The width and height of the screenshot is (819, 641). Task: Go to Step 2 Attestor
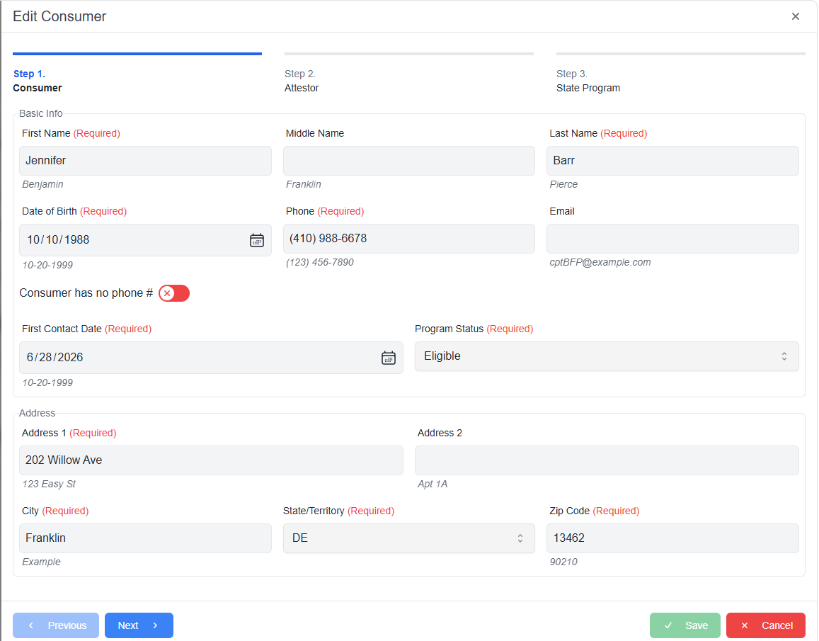(408, 74)
